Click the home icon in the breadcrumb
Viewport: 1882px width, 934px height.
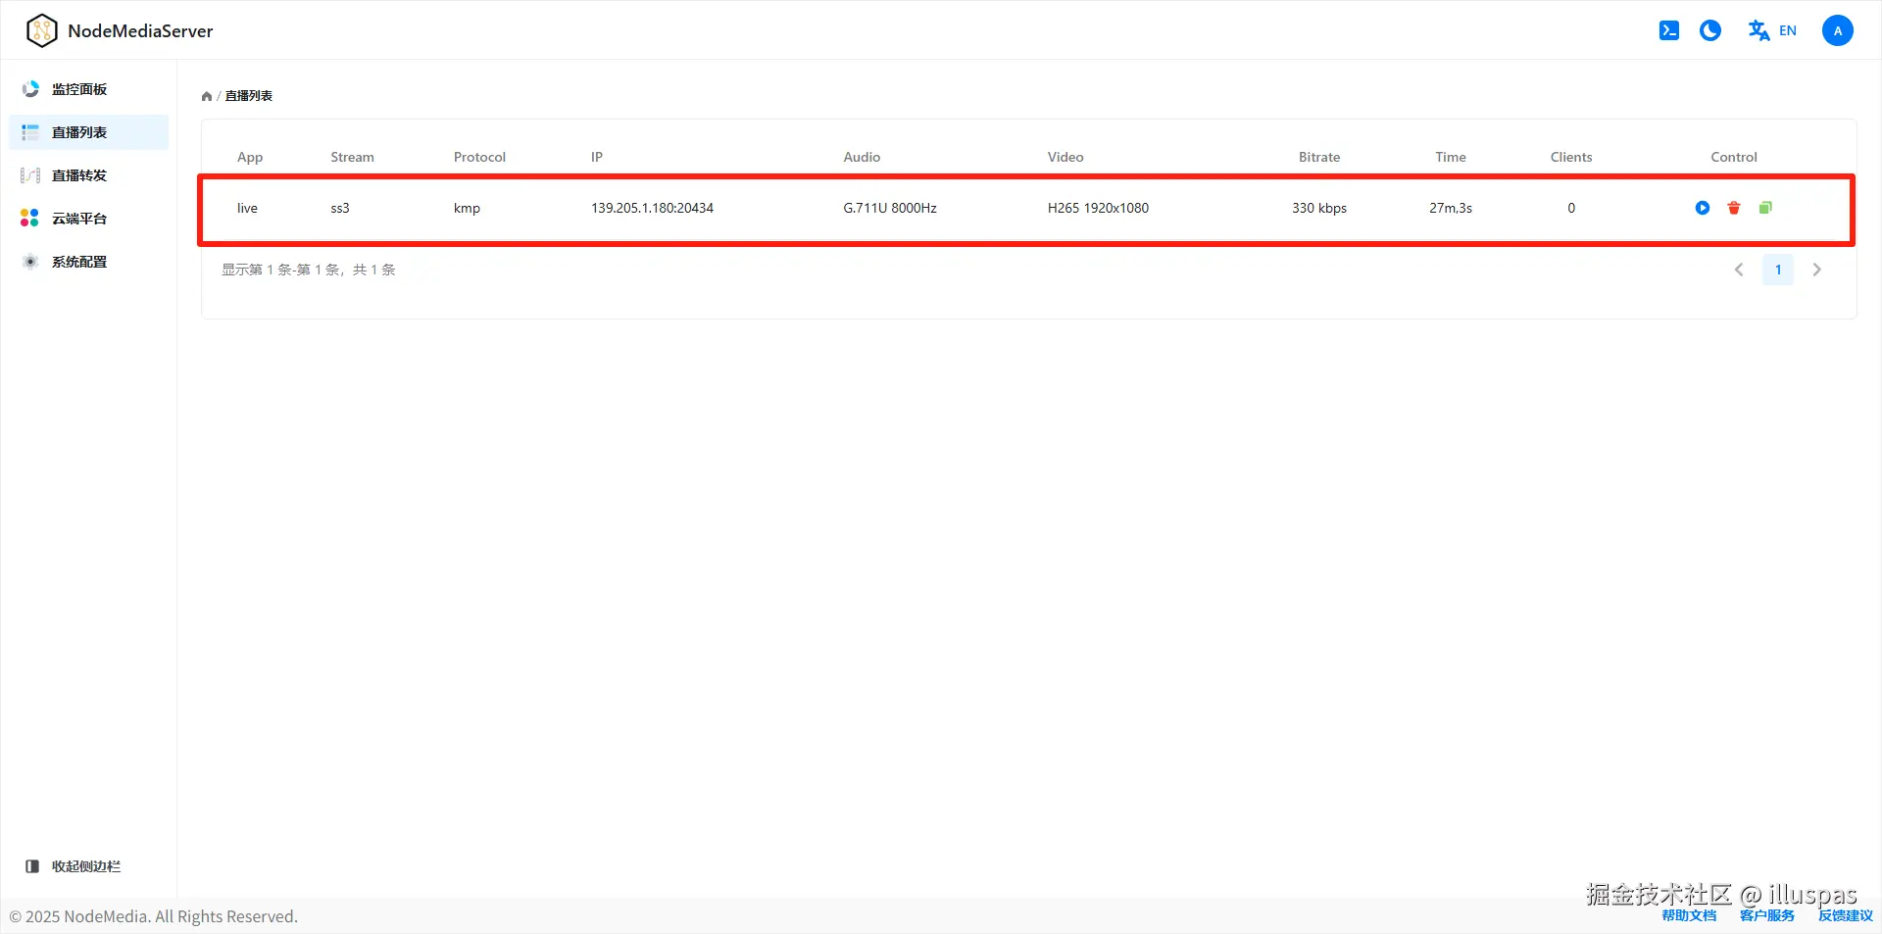pos(207,95)
